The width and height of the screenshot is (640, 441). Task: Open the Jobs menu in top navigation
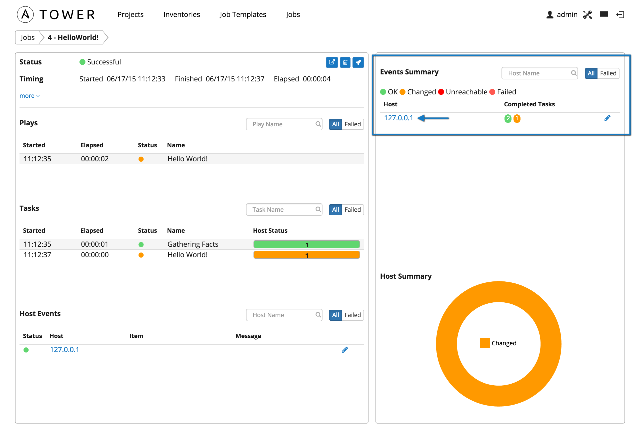point(292,14)
